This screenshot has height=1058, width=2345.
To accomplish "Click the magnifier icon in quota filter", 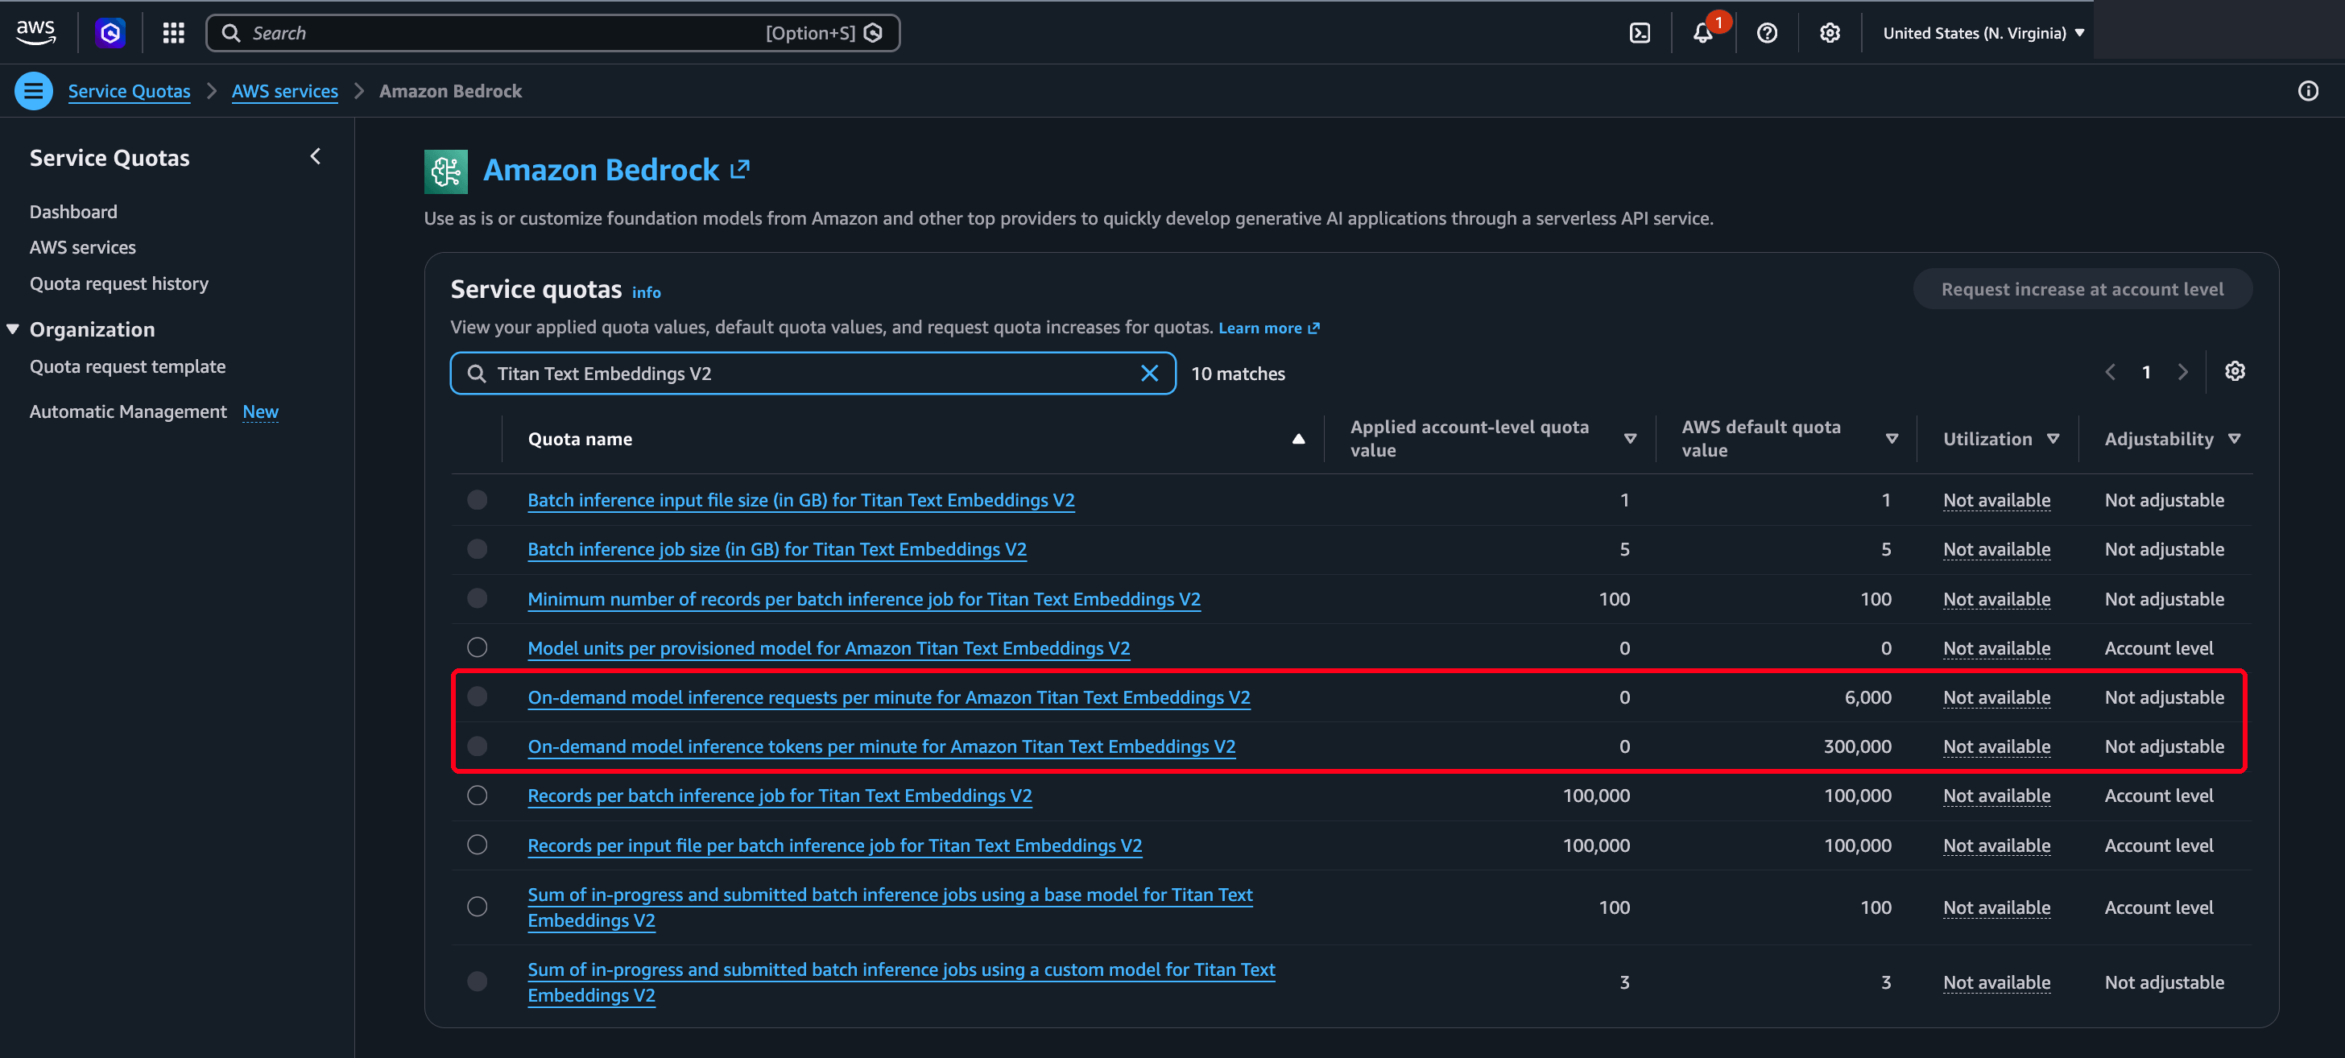I will coord(476,374).
